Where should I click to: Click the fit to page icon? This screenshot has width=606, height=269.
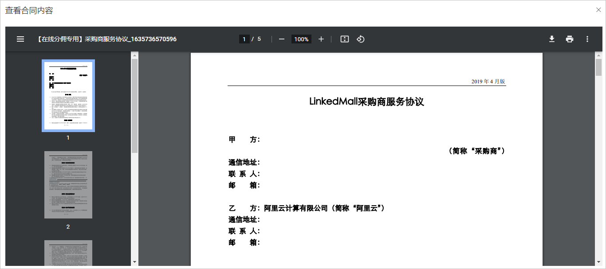click(x=345, y=39)
